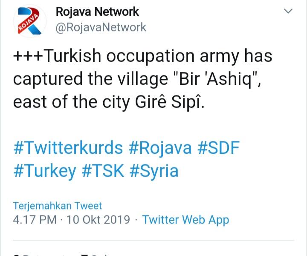The image size is (307, 256).
Task: Click the @RojavaNetwork handle
Action: (x=101, y=27)
